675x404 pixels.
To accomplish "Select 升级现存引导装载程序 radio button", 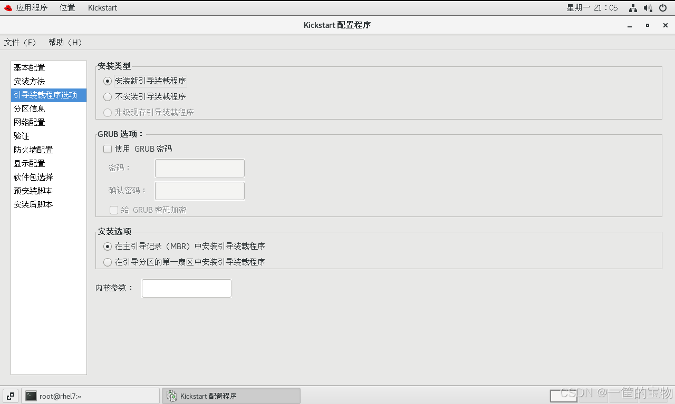I will point(108,112).
